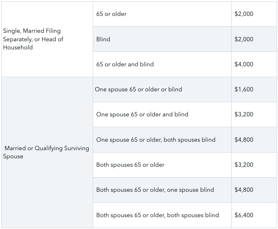278x229 pixels.
Task: Select the "Married or Qualifying Surviving Spouse" cell
Action: pyautogui.click(x=46, y=152)
